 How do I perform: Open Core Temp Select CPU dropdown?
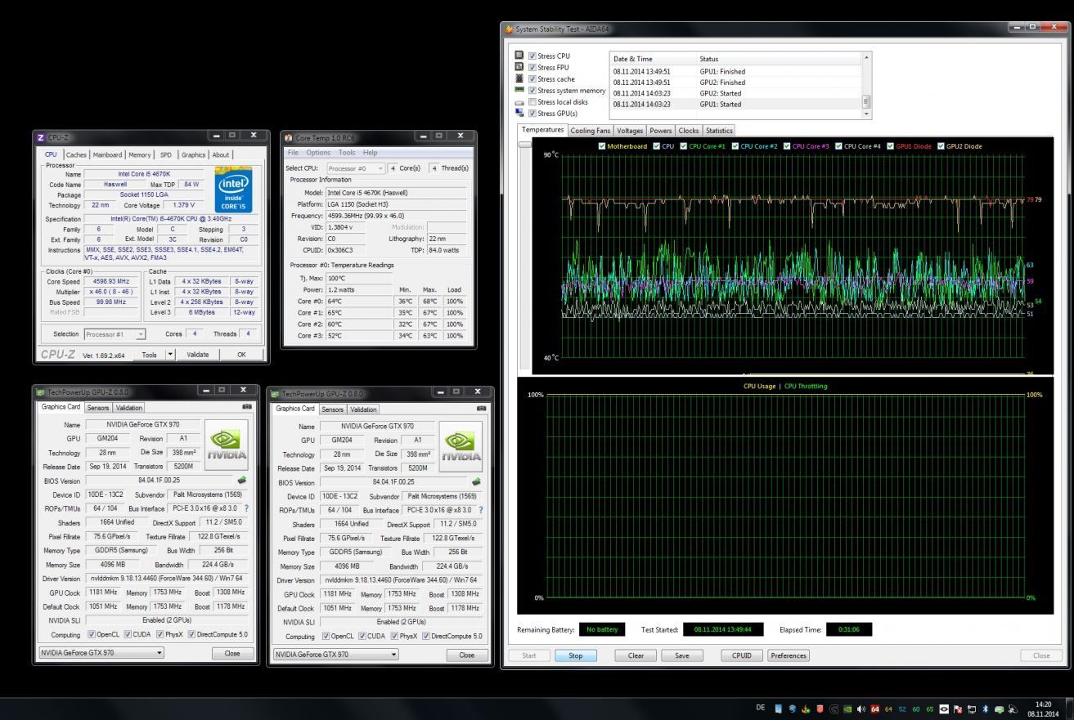tap(355, 168)
